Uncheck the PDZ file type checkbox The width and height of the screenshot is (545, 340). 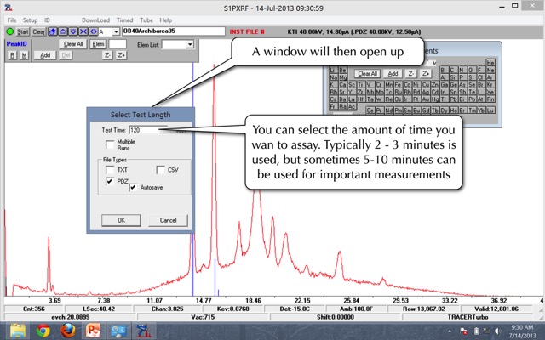pyautogui.click(x=110, y=181)
